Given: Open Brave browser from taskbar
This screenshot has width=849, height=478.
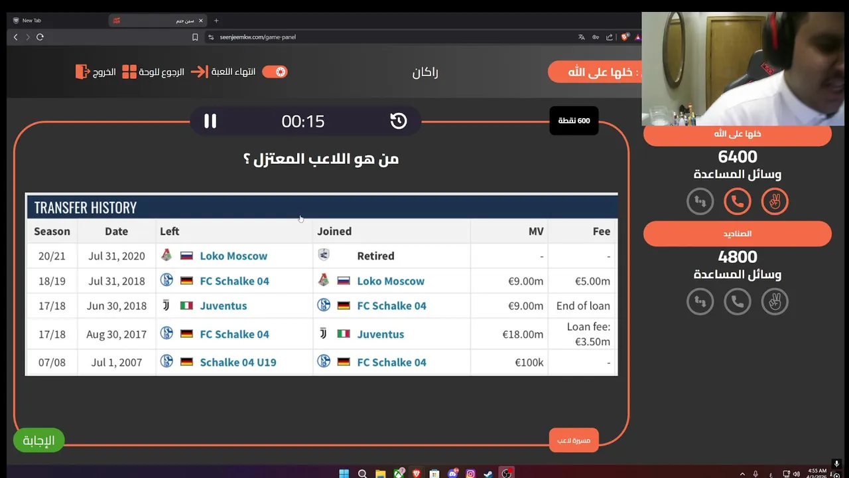Looking at the screenshot, I should click(417, 473).
